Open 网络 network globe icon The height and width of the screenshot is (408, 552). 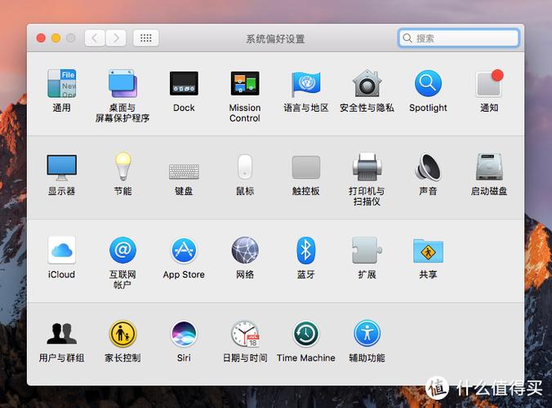tap(245, 250)
